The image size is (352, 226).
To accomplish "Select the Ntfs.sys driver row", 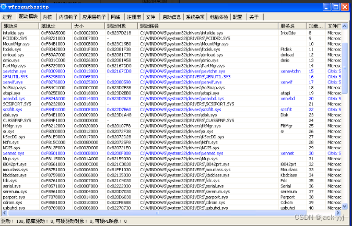I will [172, 142].
